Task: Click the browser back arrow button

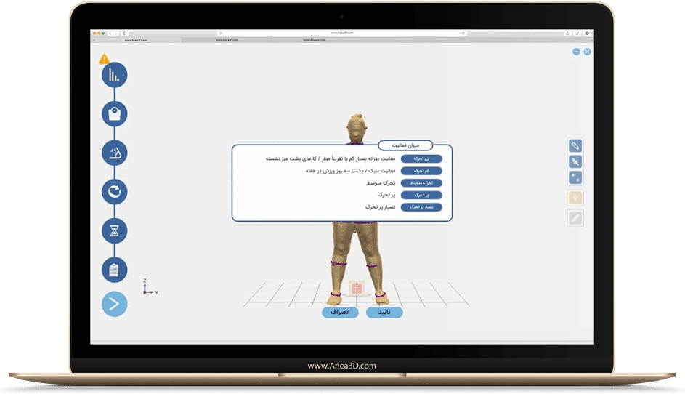Action: (x=110, y=33)
